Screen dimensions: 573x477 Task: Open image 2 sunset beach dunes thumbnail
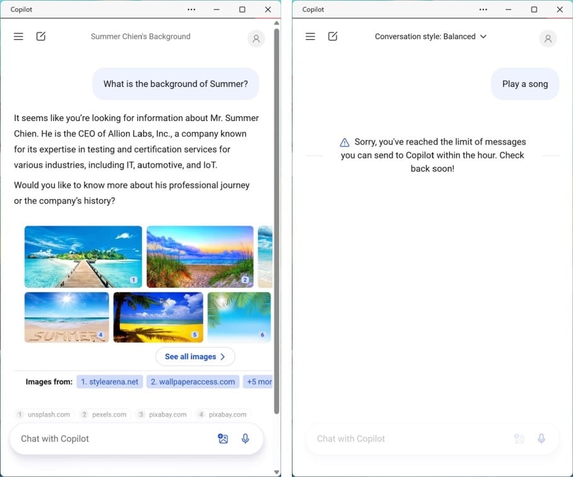point(200,256)
